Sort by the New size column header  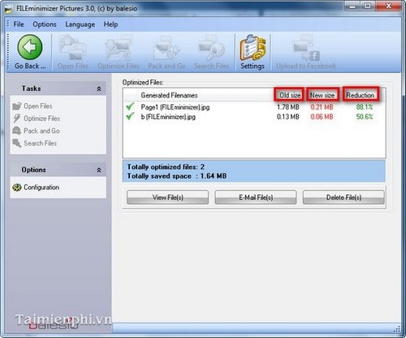322,95
